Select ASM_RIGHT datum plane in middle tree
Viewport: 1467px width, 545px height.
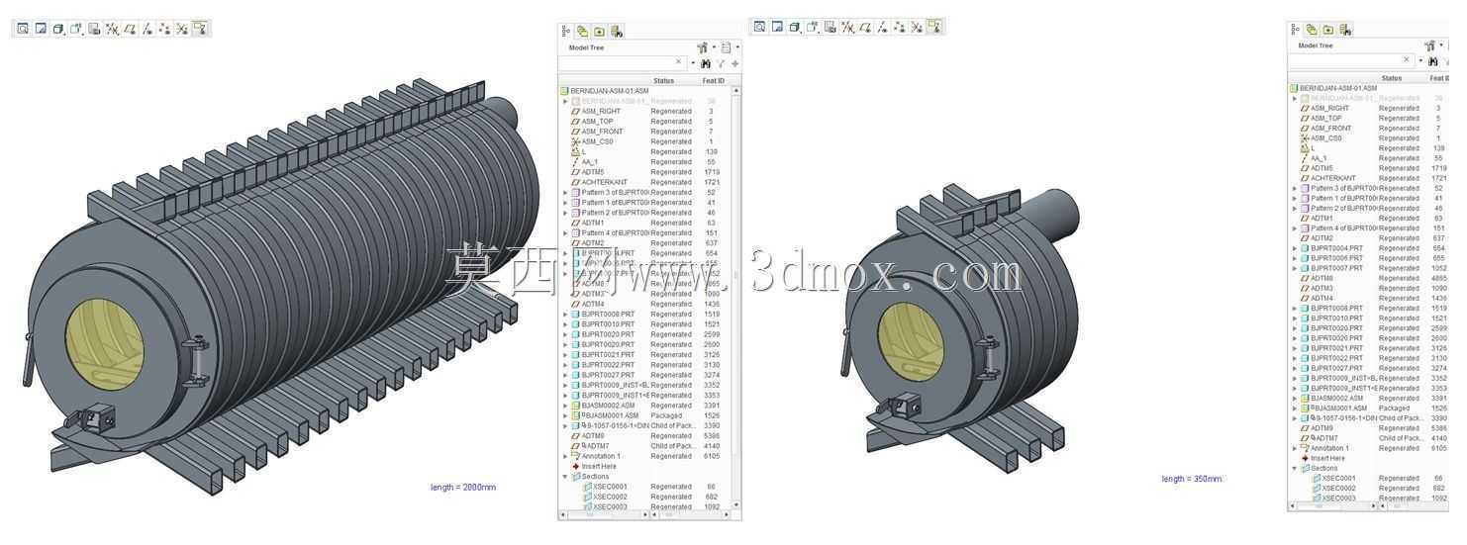point(601,111)
